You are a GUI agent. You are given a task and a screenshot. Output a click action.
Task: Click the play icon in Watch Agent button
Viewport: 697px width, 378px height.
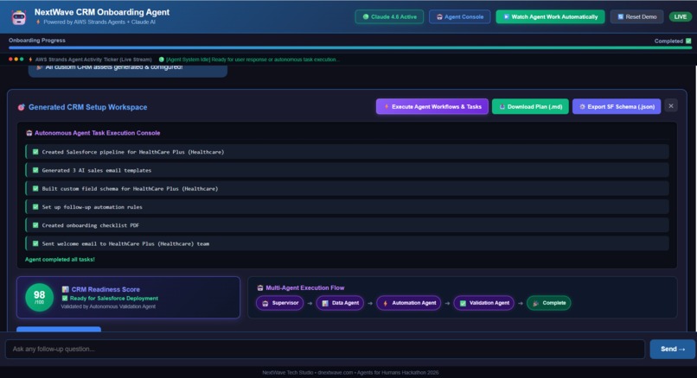pos(506,17)
